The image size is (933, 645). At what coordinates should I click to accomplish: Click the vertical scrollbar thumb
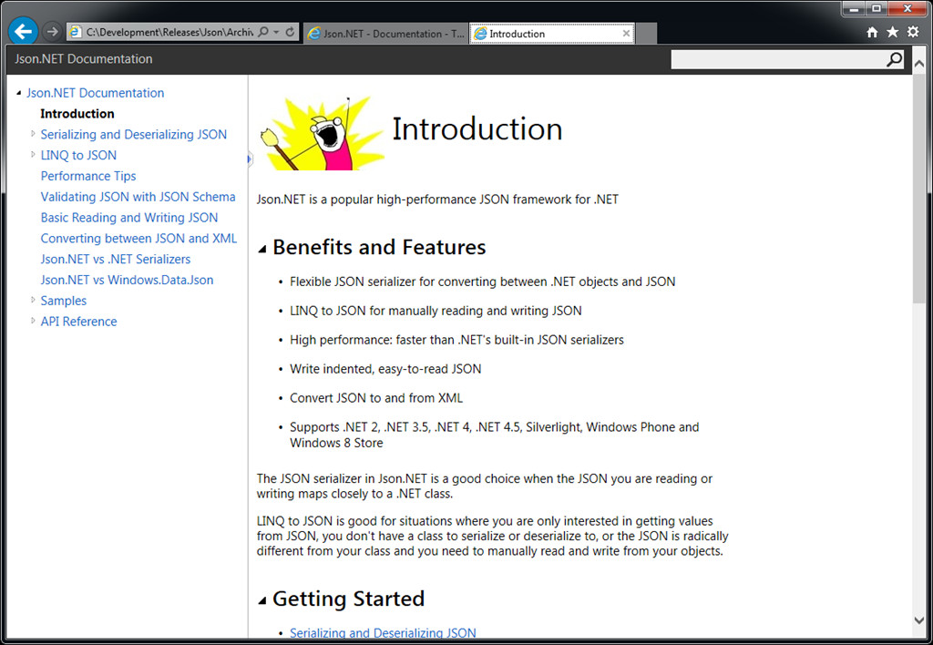[x=919, y=189]
